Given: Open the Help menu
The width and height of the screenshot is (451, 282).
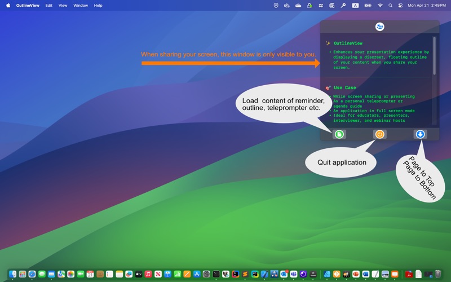Looking at the screenshot, I should point(98,5).
